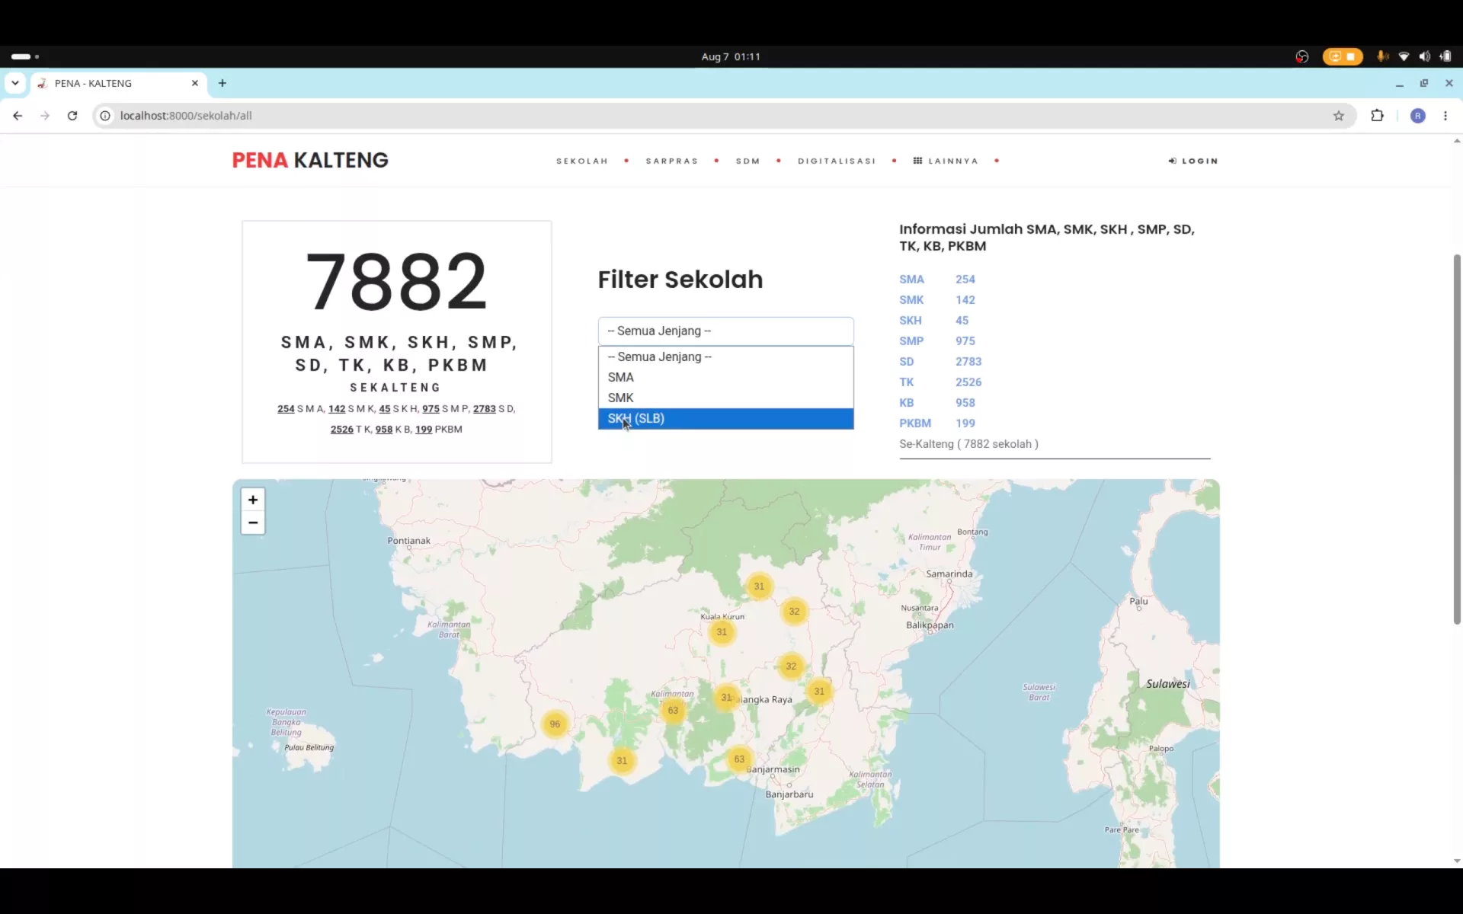Open a new browser tab
The height and width of the screenshot is (914, 1463).
point(222,83)
